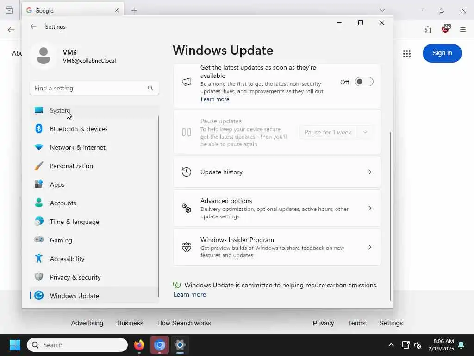Click the Settings back arrow
The image size is (474, 356).
pos(33,26)
